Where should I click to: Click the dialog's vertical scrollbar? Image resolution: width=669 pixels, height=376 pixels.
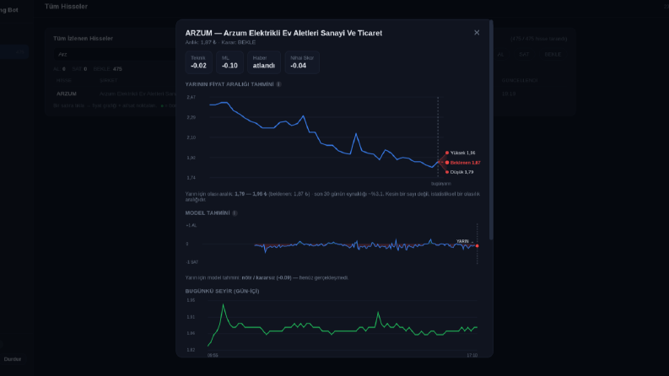pos(491,130)
